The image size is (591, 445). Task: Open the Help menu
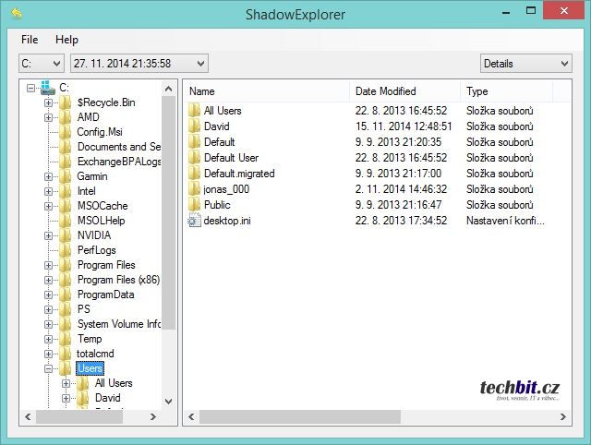66,40
